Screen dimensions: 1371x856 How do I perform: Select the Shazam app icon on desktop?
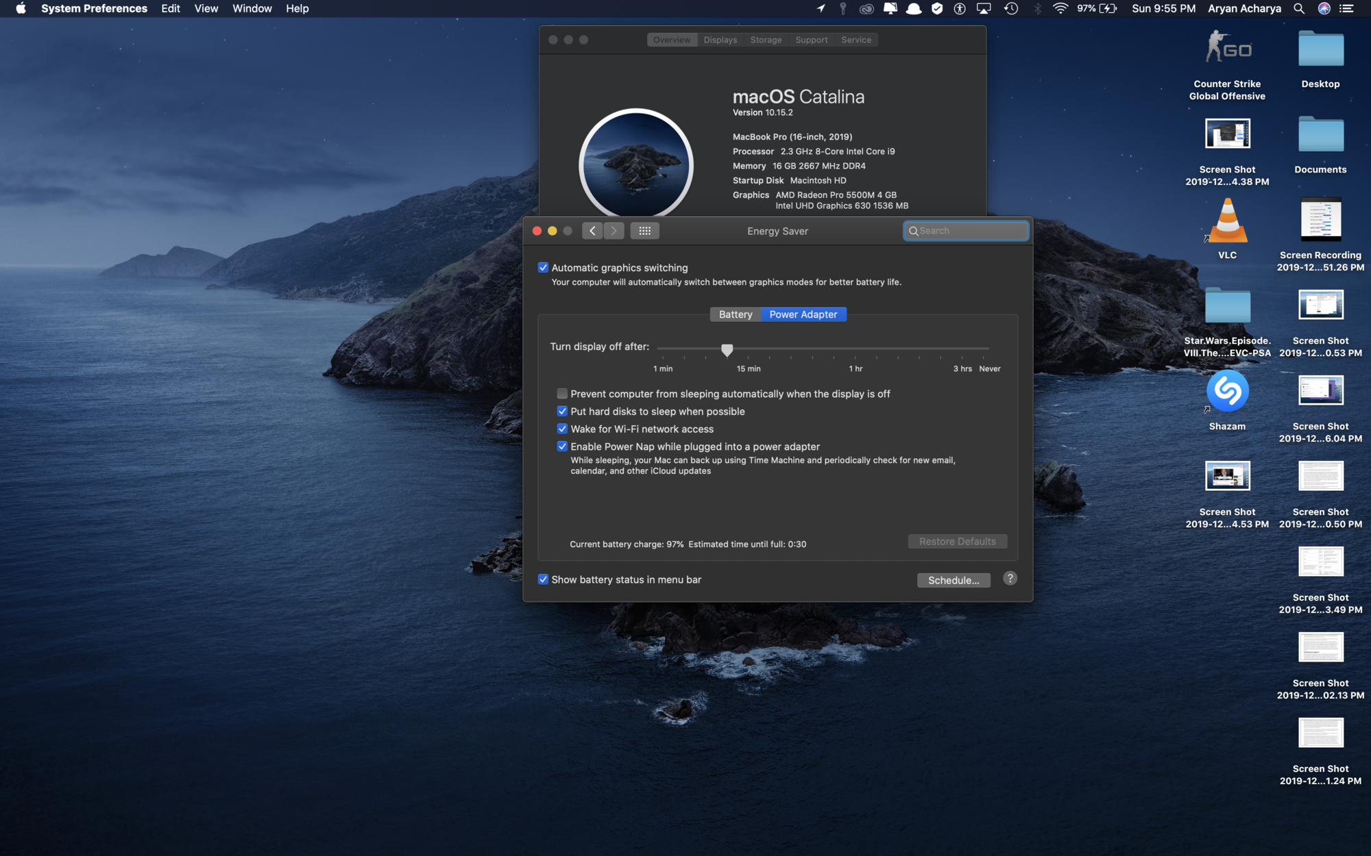click(1227, 392)
